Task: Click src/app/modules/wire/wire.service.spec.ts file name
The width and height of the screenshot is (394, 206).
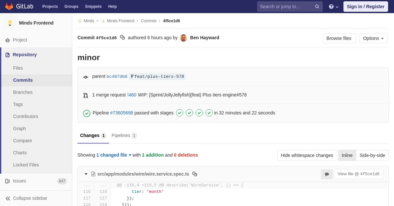Action: click(x=143, y=174)
